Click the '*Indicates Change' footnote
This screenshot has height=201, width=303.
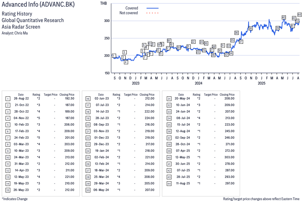click(15, 199)
